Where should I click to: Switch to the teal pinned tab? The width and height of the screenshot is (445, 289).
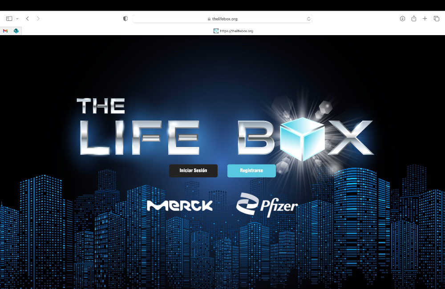[x=16, y=31]
